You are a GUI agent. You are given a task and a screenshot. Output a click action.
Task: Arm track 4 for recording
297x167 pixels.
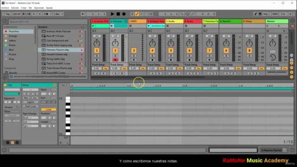pos(152,60)
